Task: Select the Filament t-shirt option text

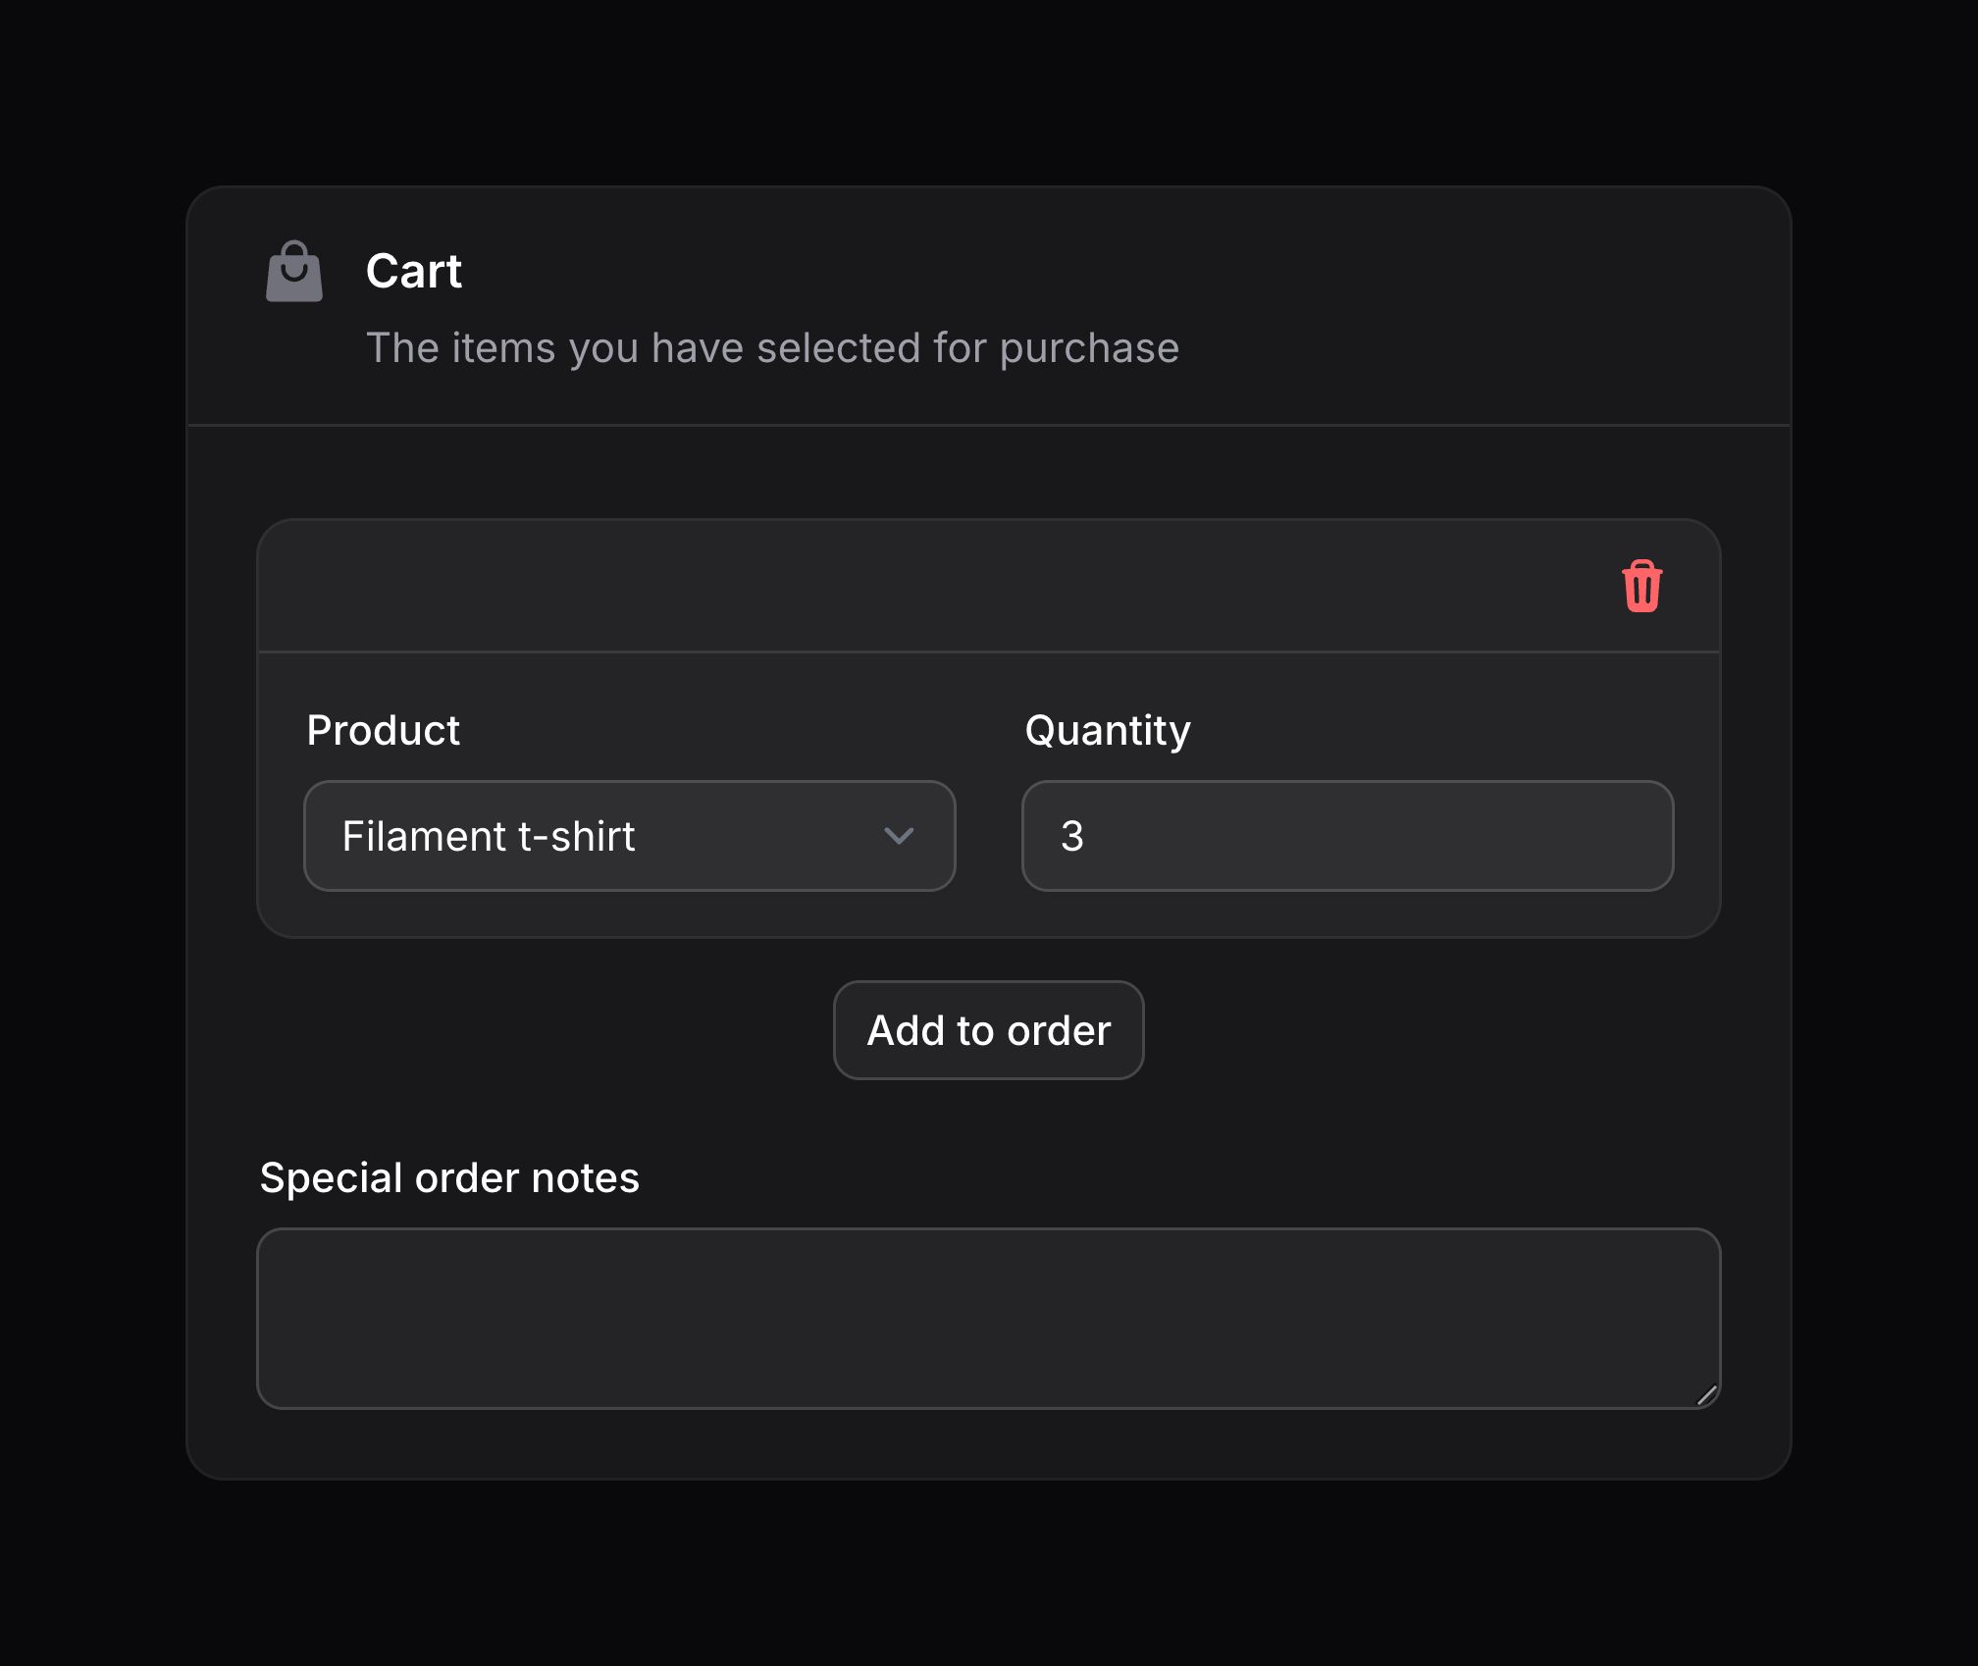Action: click(x=489, y=836)
